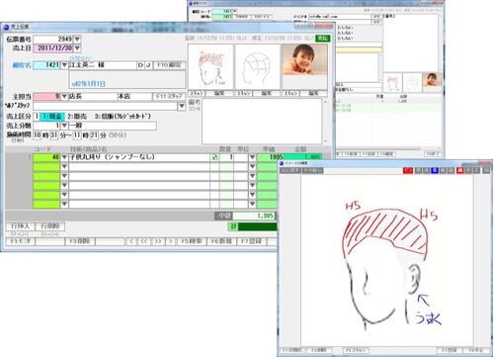Click the start hour field showing 10
494x357 pixels.
tap(38, 134)
